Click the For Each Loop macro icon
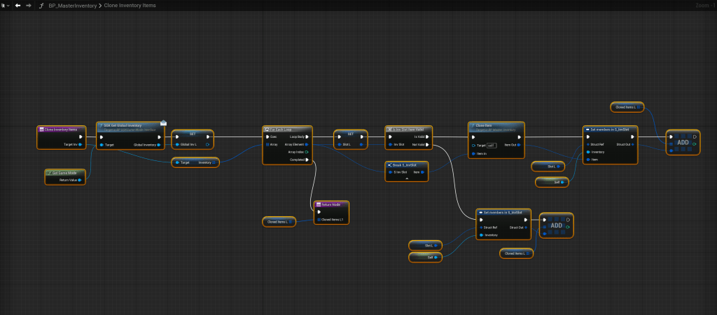This screenshot has width=717, height=315. tap(267, 129)
